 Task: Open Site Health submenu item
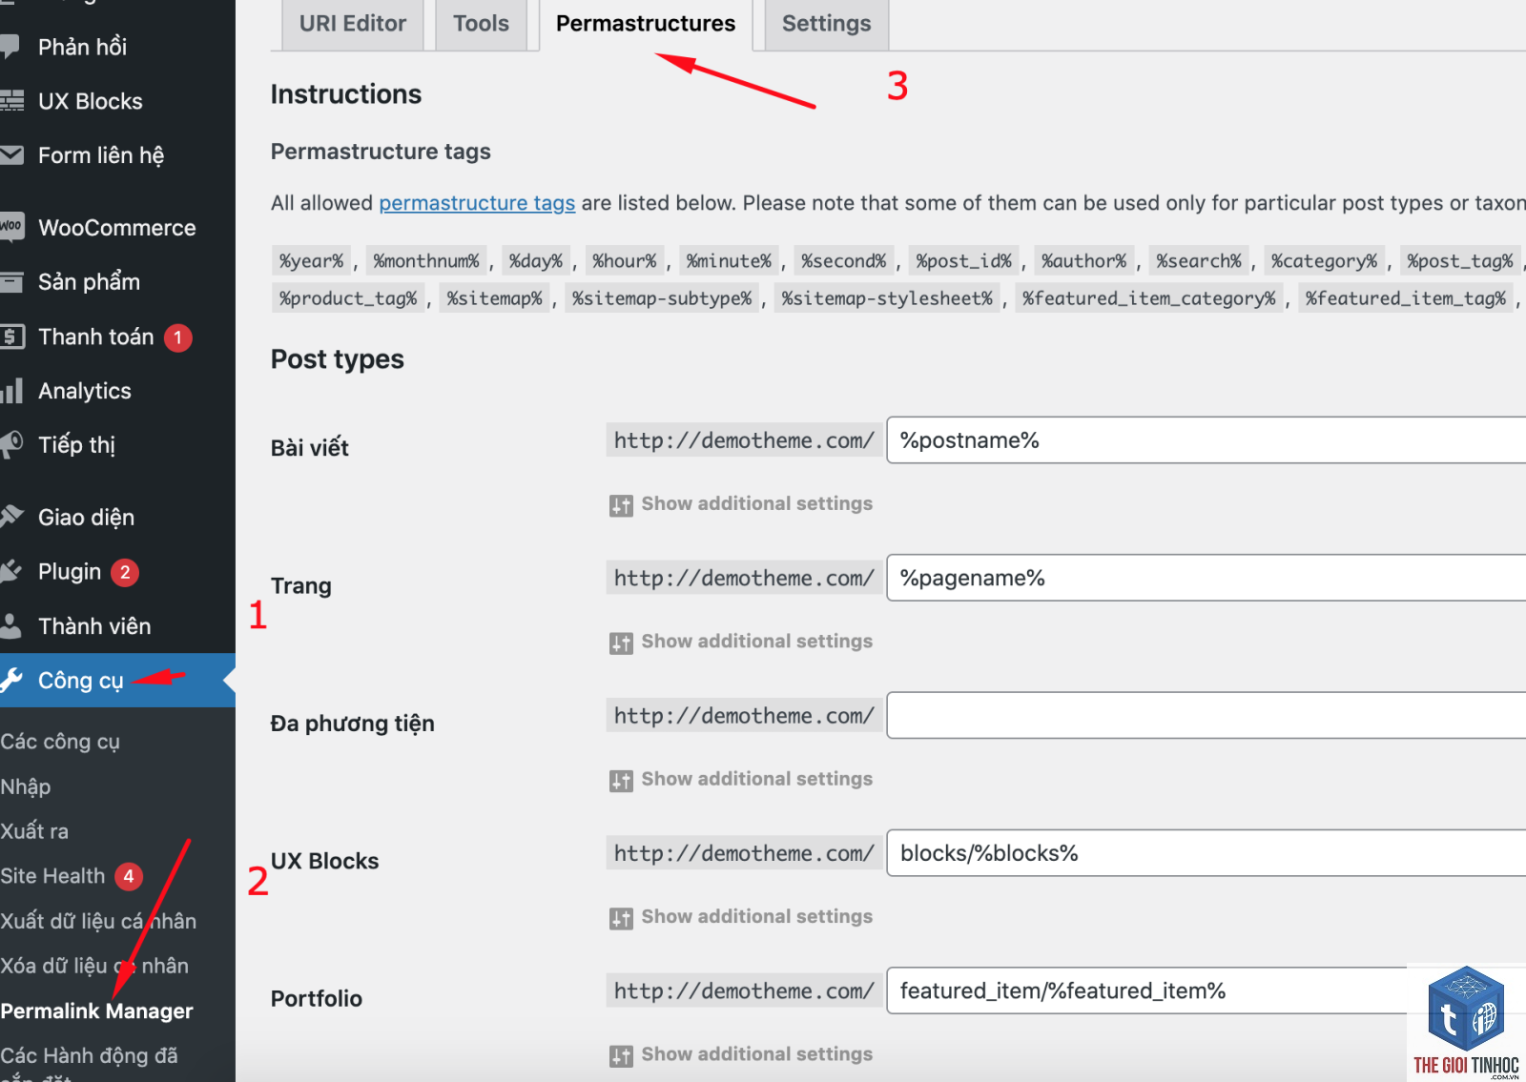click(52, 876)
